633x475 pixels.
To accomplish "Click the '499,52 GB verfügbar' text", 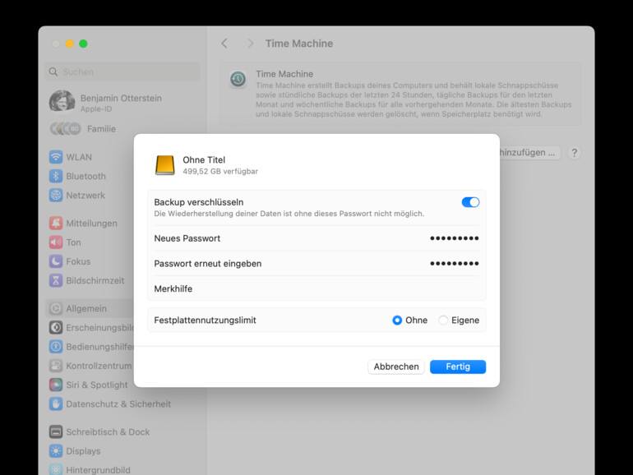I will (x=220, y=171).
